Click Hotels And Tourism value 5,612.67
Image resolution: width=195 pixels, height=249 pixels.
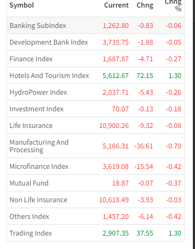pyautogui.click(x=116, y=75)
